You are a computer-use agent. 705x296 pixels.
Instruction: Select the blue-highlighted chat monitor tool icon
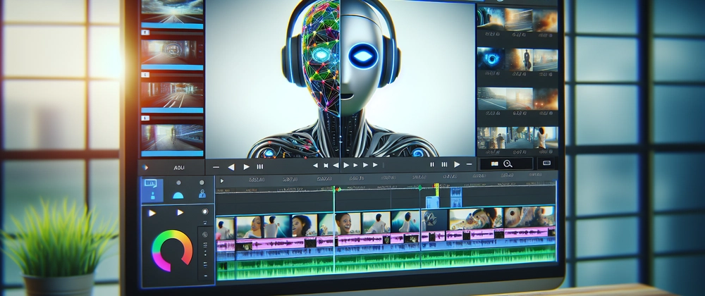(x=152, y=189)
